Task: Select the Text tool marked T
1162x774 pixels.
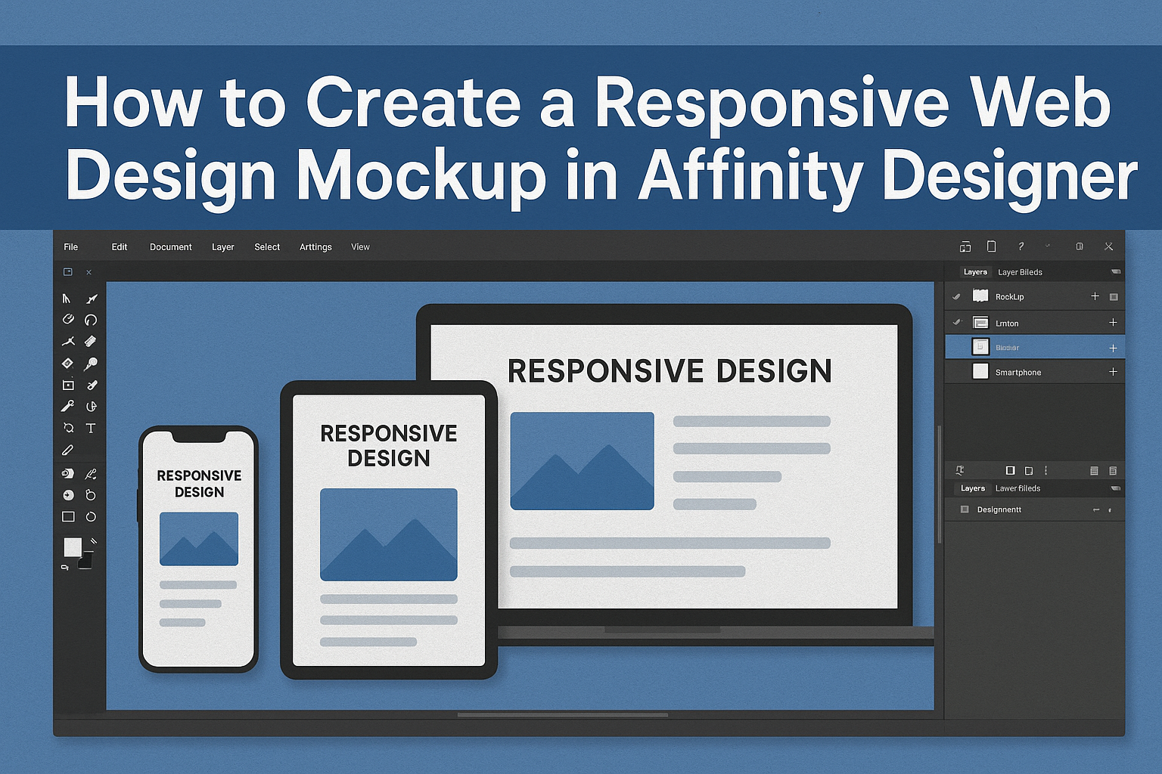Action: 91,428
